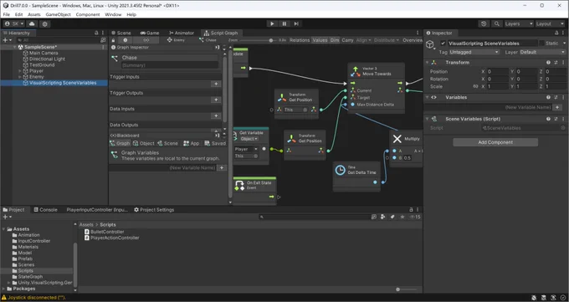Toggle the Values option
Image resolution: width=569 pixels, height=302 pixels.
pos(320,40)
